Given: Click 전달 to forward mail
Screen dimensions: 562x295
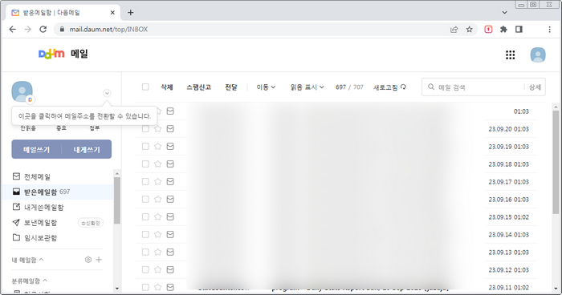Looking at the screenshot, I should point(231,87).
